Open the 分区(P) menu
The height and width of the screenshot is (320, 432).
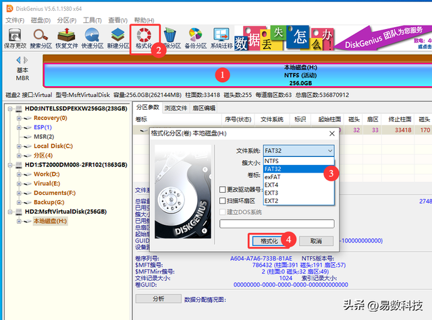(x=66, y=20)
